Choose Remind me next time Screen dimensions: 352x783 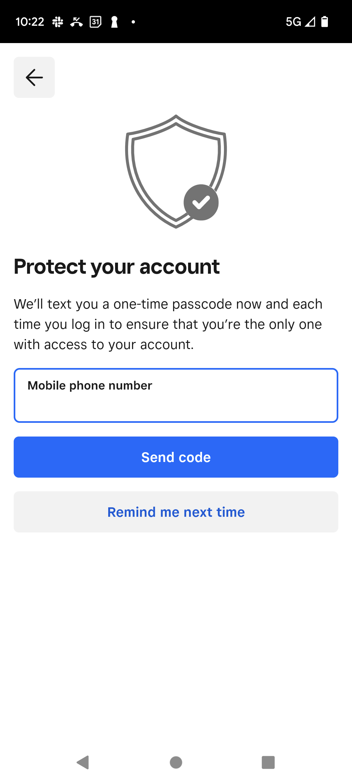pos(176,512)
